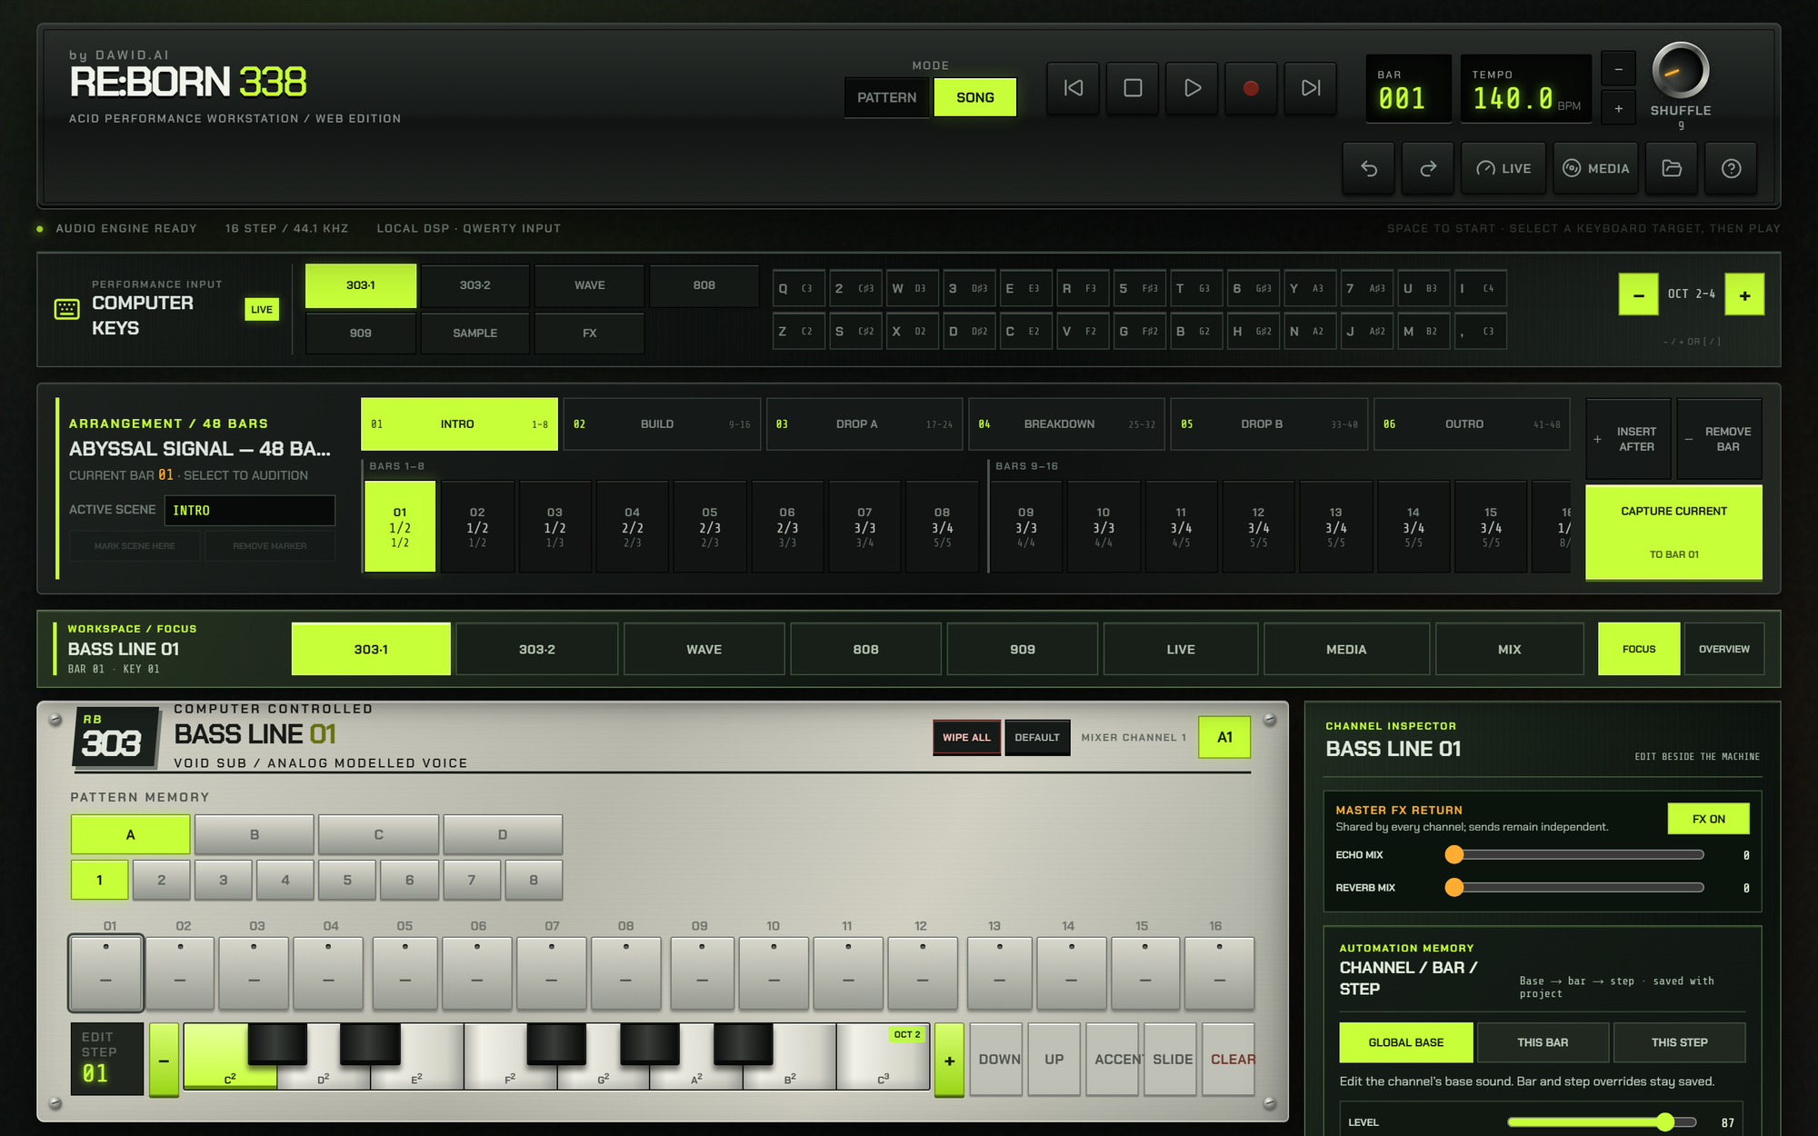
Task: Select the WAVE workspace tab
Action: [x=704, y=649]
